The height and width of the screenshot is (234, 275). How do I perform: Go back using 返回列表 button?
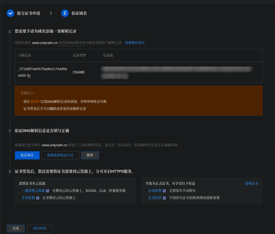(x=40, y=229)
